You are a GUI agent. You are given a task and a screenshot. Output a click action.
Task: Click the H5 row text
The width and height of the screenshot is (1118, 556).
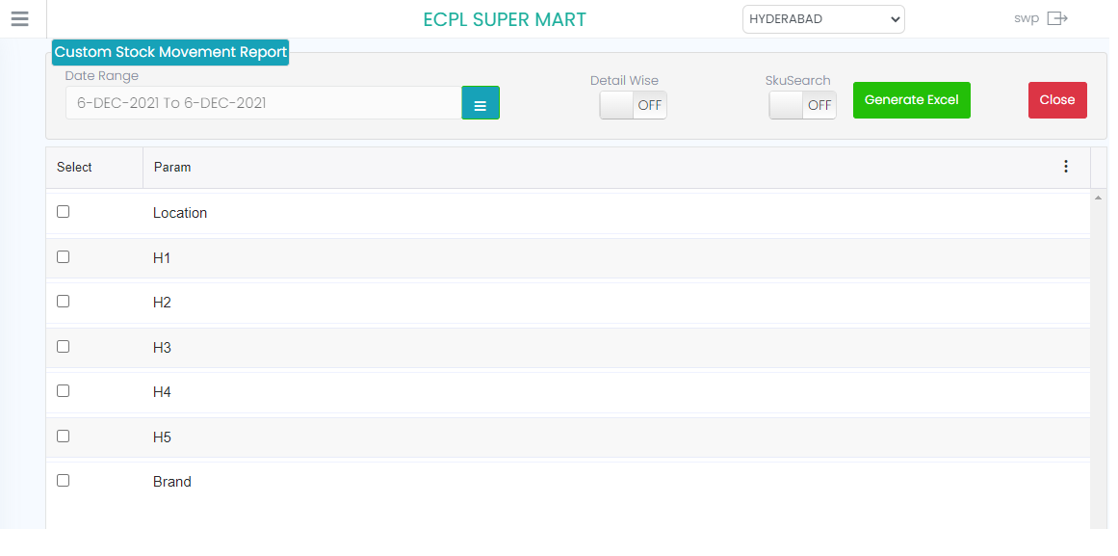pyautogui.click(x=162, y=437)
